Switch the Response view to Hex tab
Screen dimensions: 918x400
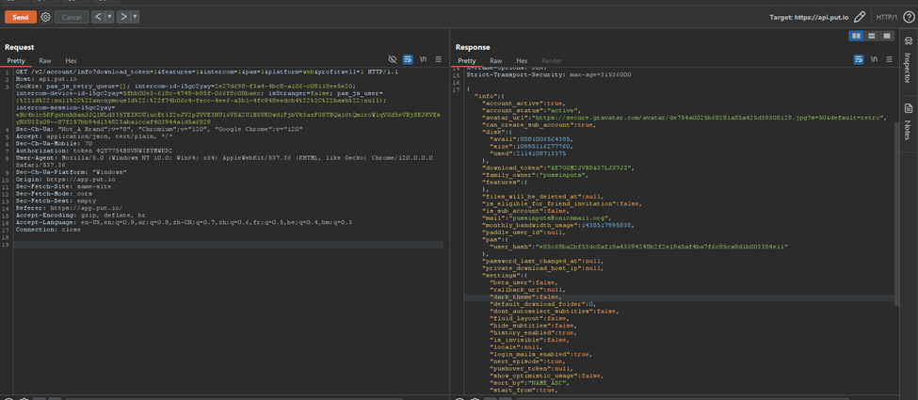pyautogui.click(x=522, y=60)
